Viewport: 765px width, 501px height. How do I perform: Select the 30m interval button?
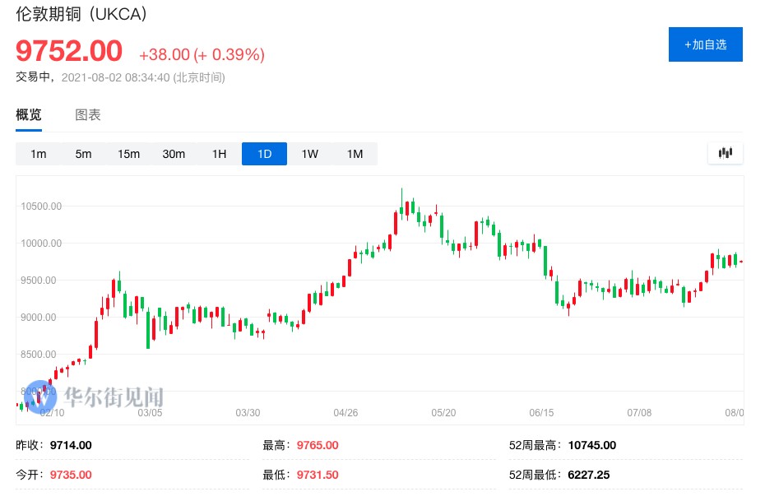pyautogui.click(x=174, y=154)
